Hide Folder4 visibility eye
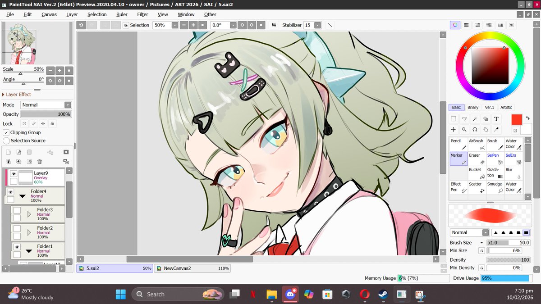 coord(10,192)
